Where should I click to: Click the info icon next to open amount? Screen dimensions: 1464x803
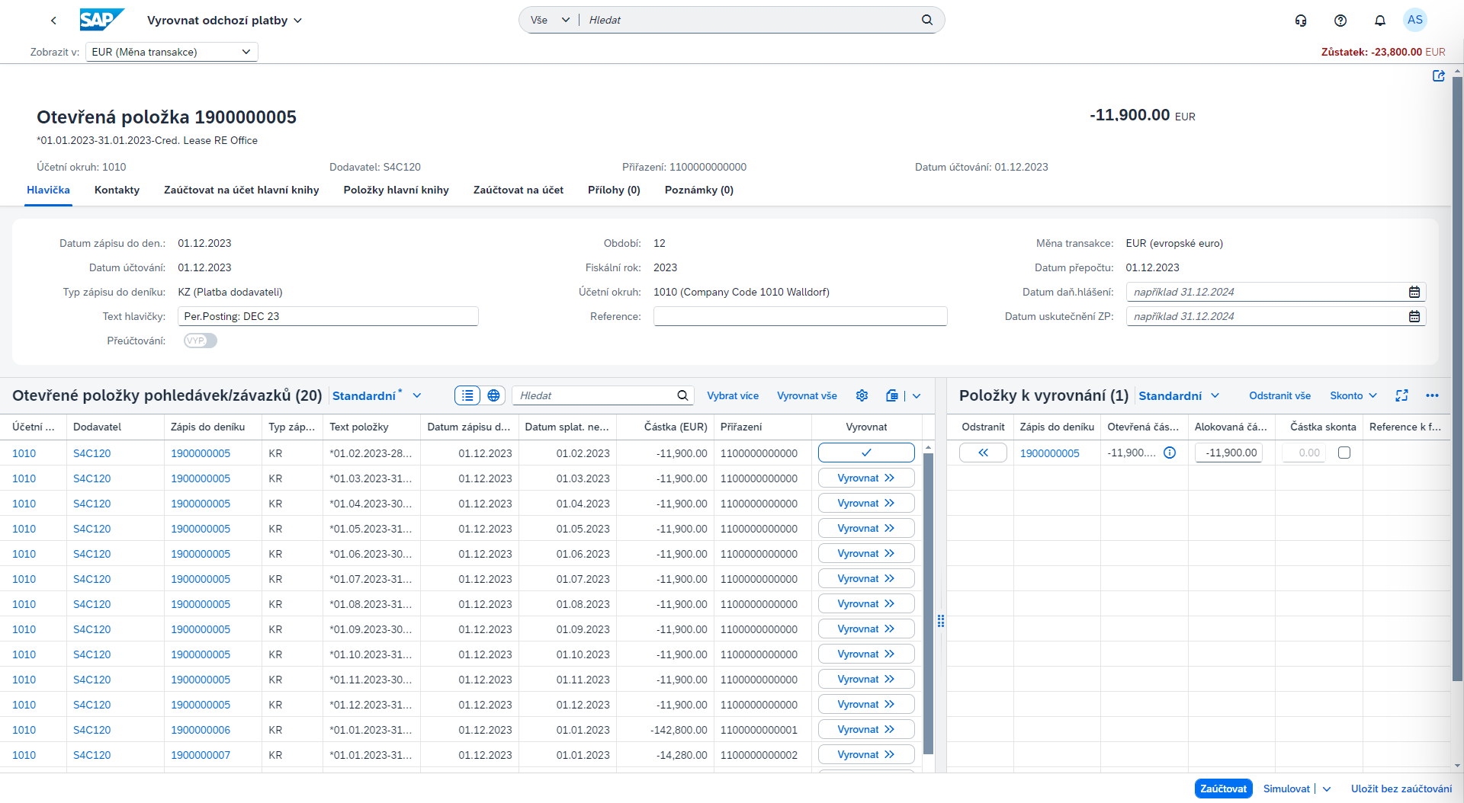(1170, 452)
